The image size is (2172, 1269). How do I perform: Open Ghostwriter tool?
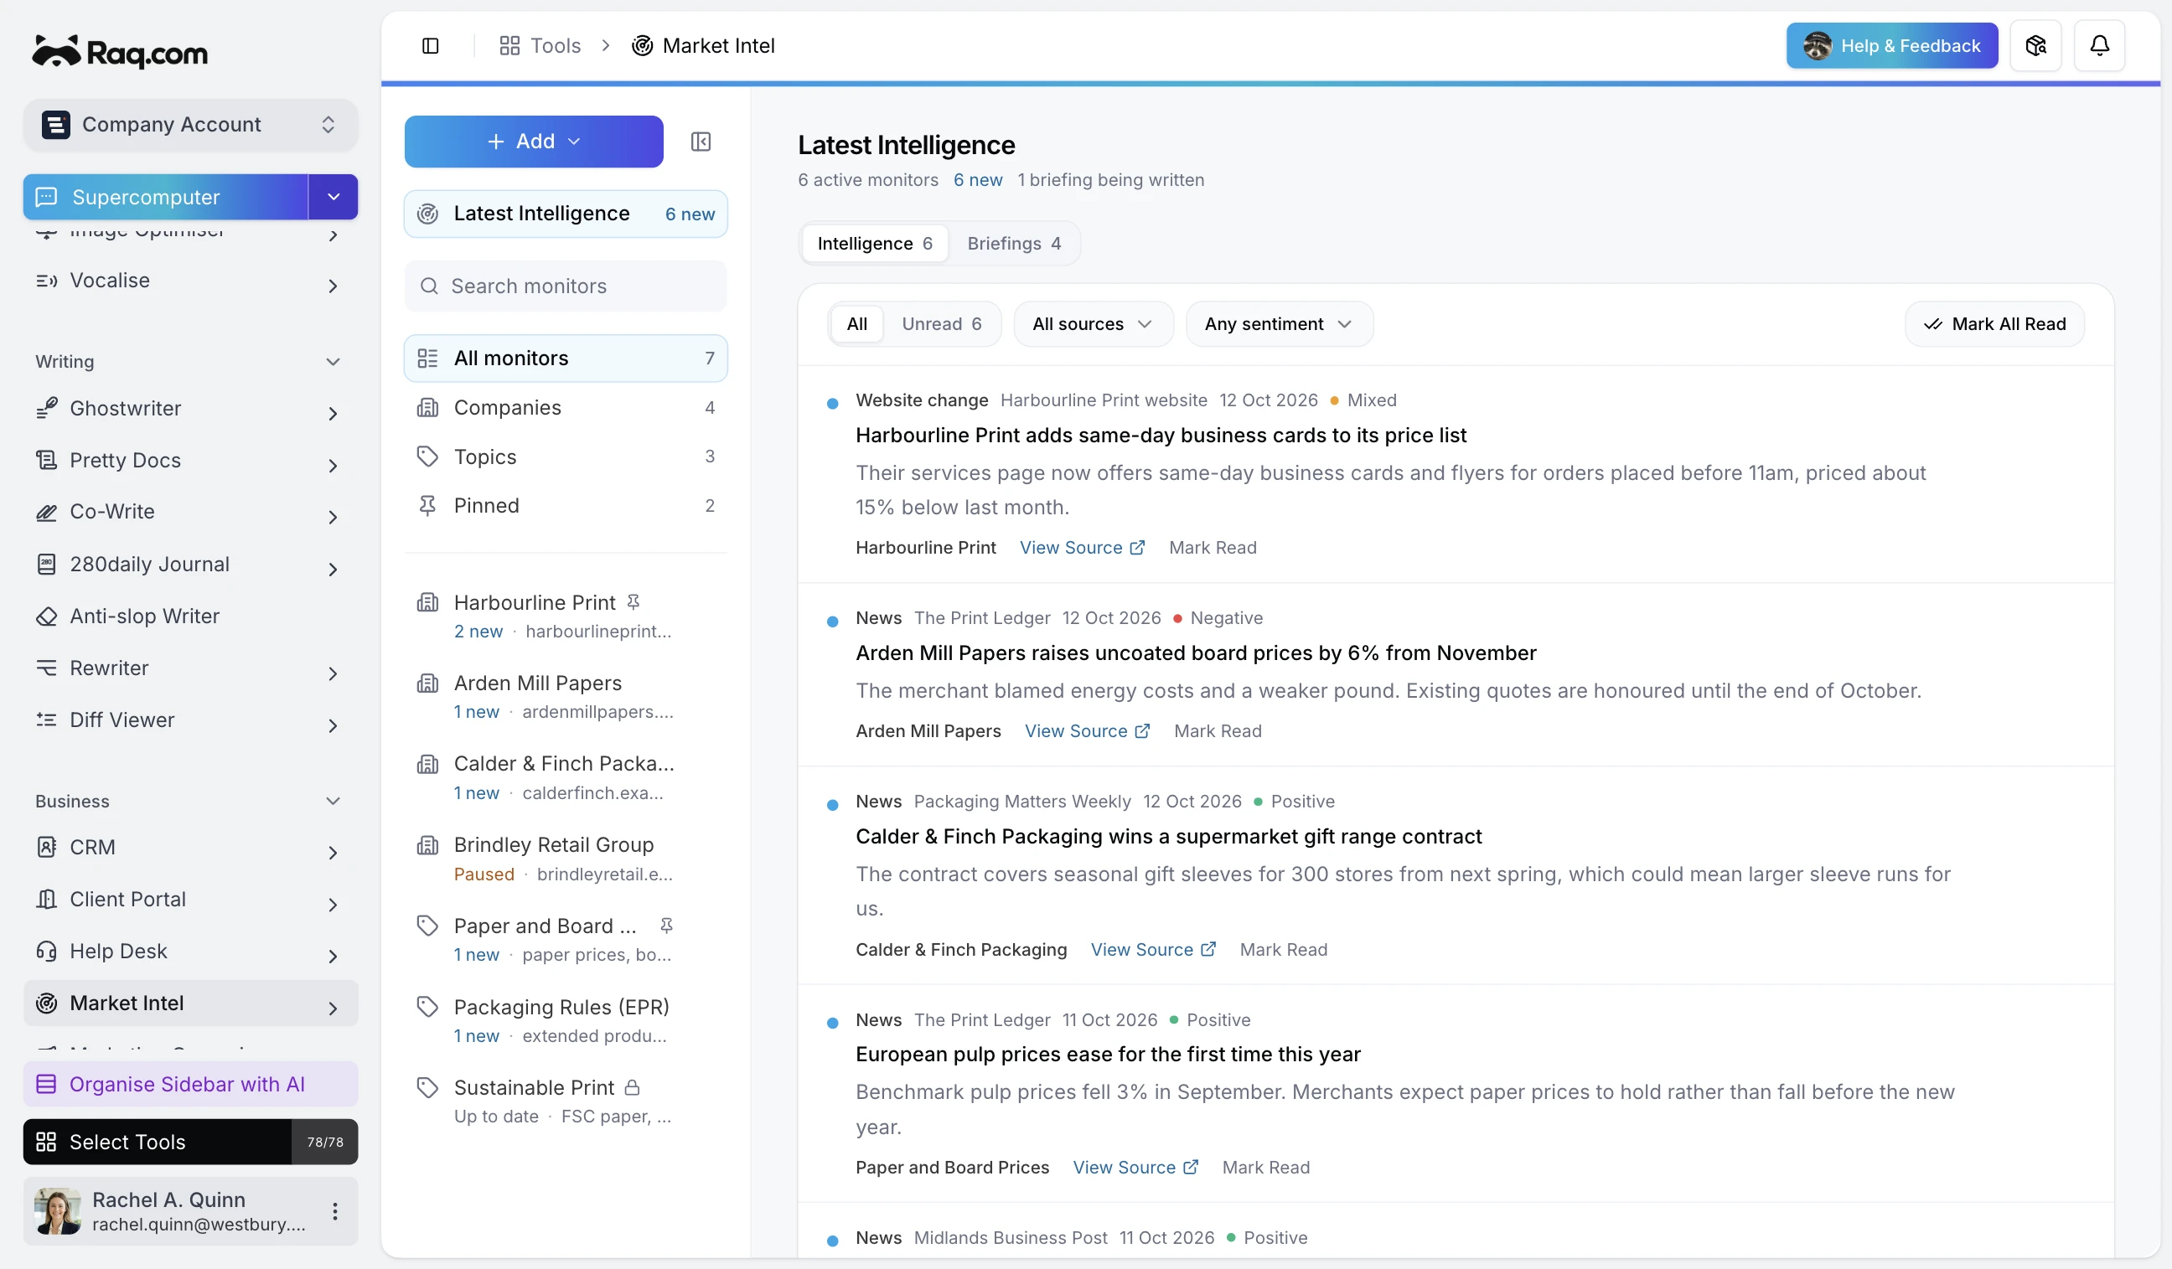190,409
